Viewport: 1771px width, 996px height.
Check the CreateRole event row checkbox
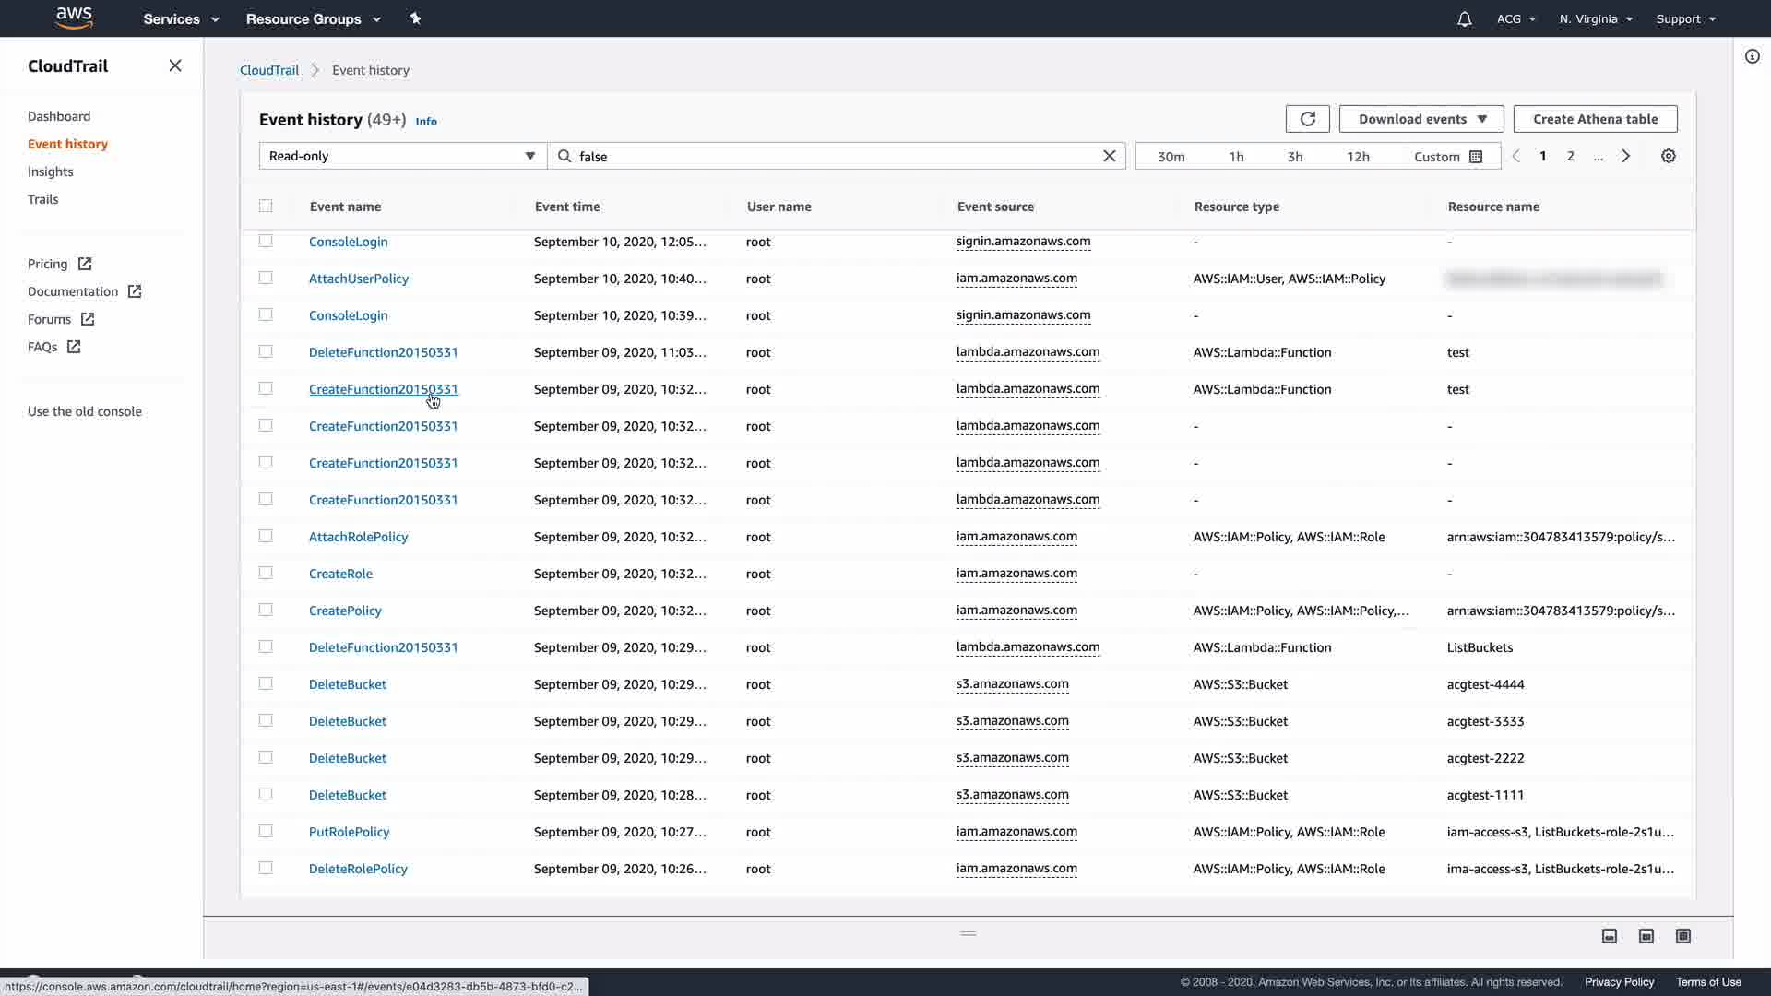266,573
